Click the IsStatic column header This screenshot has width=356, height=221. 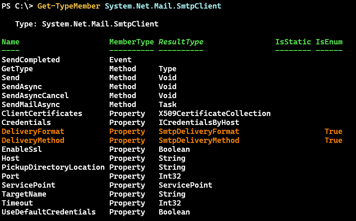[293, 42]
